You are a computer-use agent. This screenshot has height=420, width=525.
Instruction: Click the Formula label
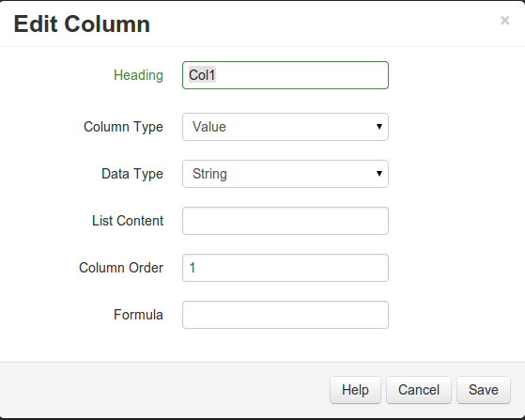[x=138, y=315]
